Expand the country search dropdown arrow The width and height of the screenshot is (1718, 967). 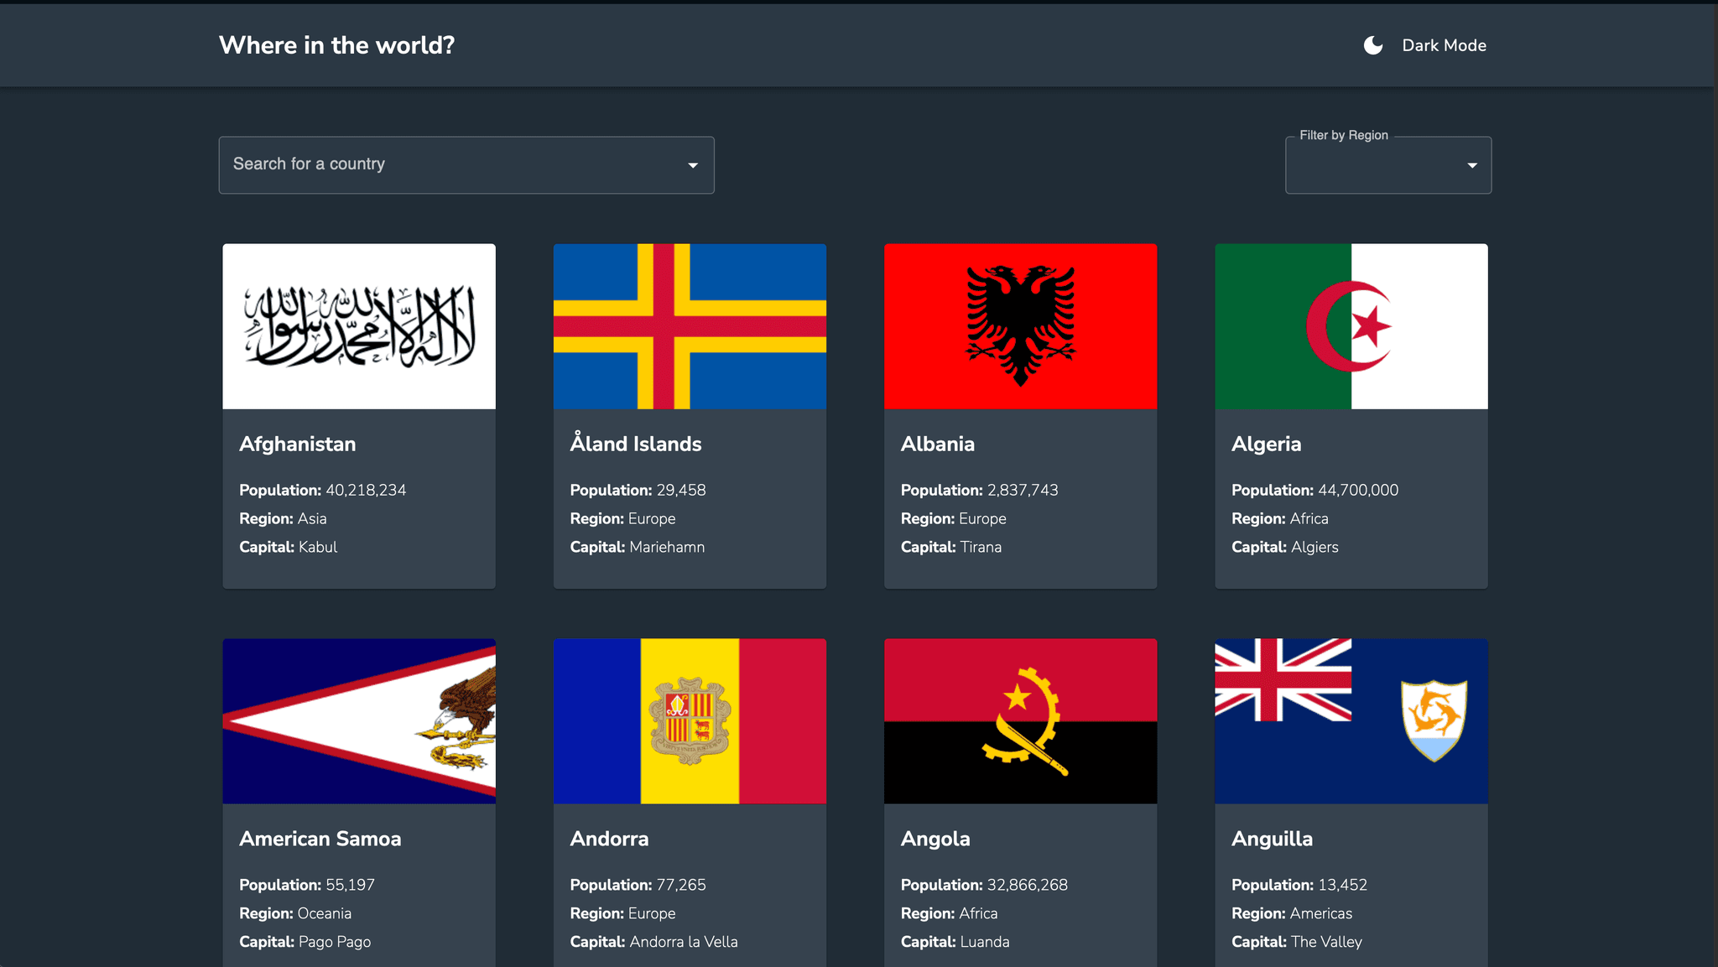693,165
